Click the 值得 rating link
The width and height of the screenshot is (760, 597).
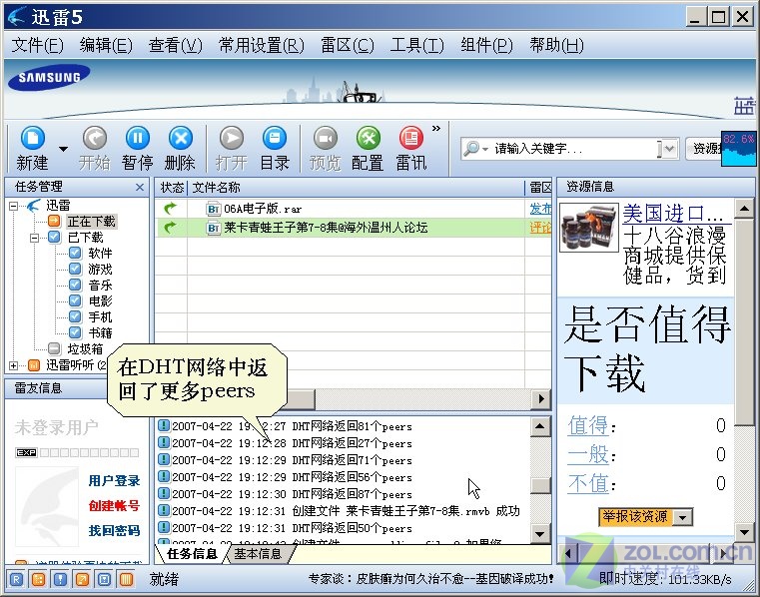(588, 425)
